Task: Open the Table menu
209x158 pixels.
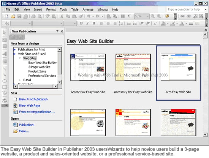Action: coord(74,9)
